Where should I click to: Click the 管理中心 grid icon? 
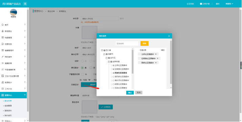[2, 95]
